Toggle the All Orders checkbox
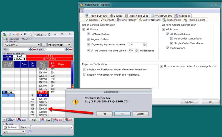 click(x=84, y=29)
